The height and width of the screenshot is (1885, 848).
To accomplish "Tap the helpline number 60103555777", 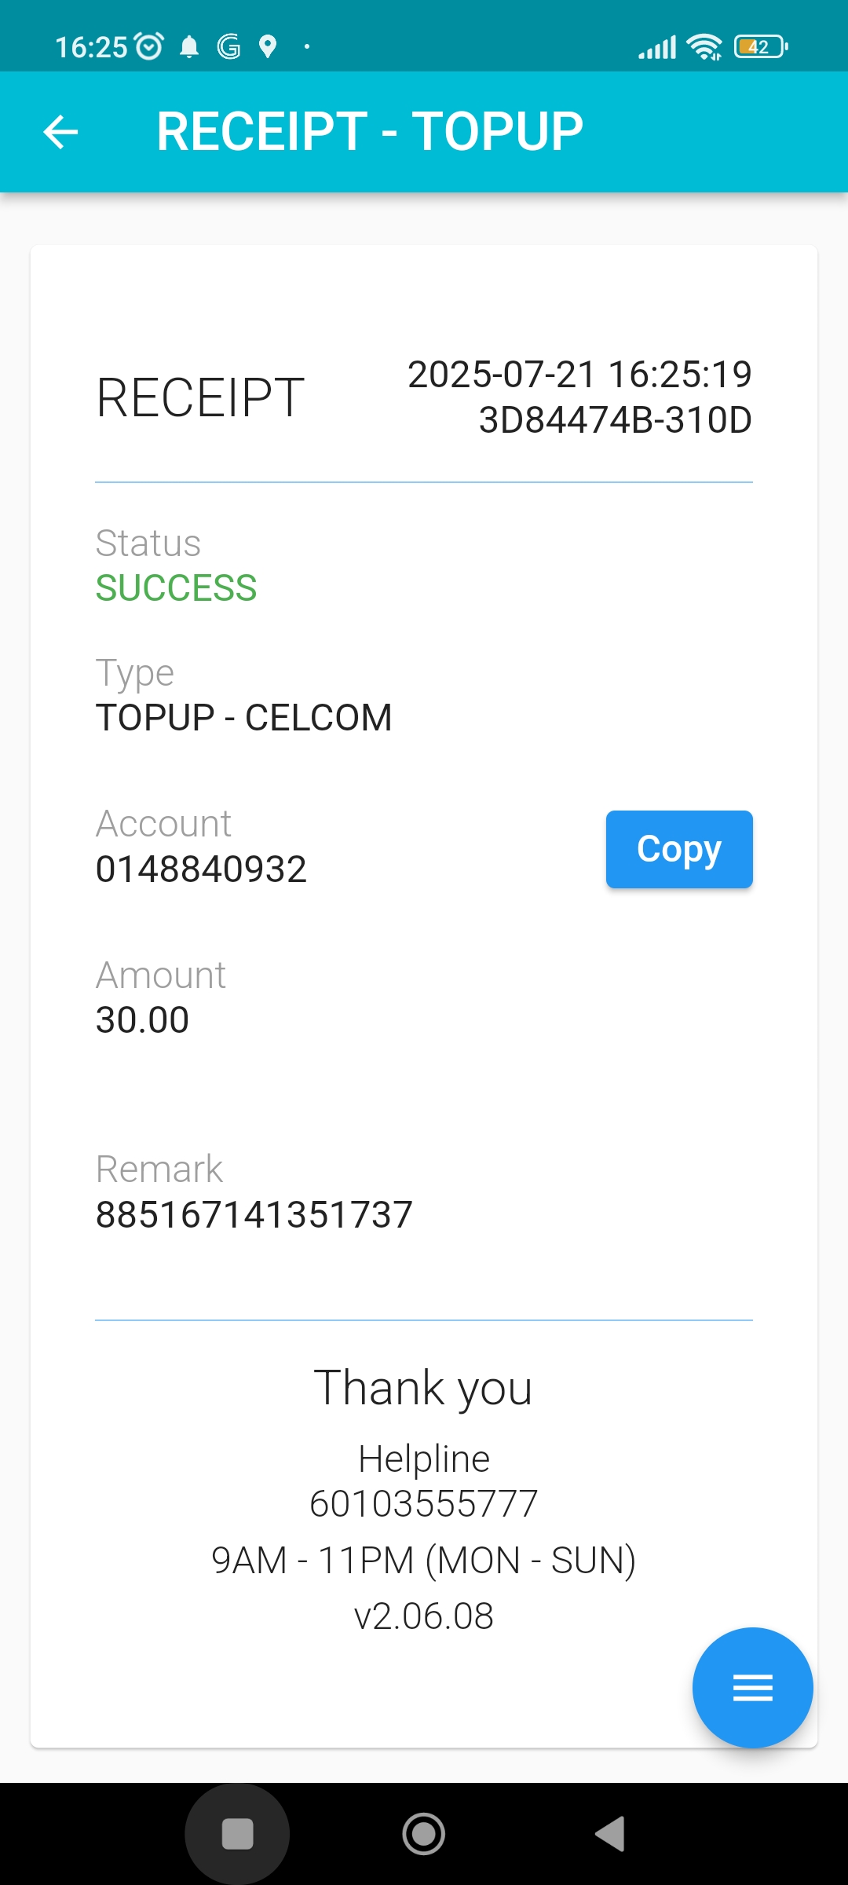I will click(x=424, y=1504).
